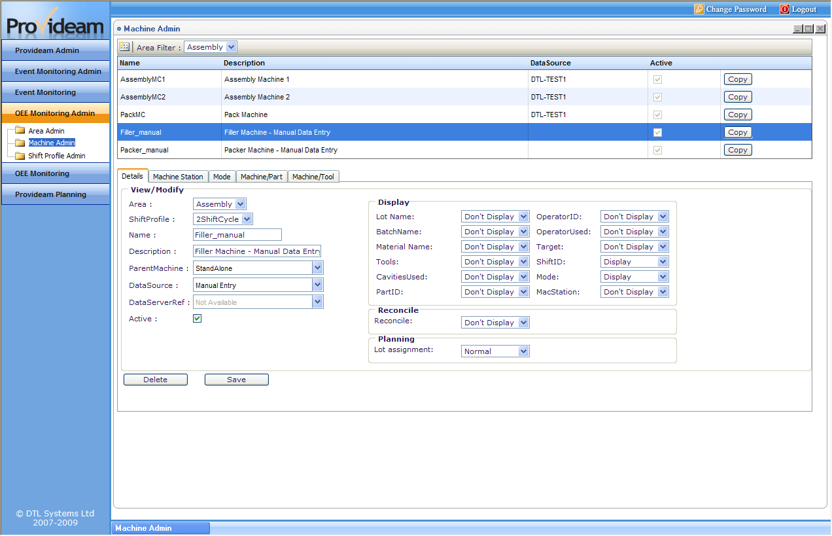Switch to the Machine/Tool tab

point(313,177)
